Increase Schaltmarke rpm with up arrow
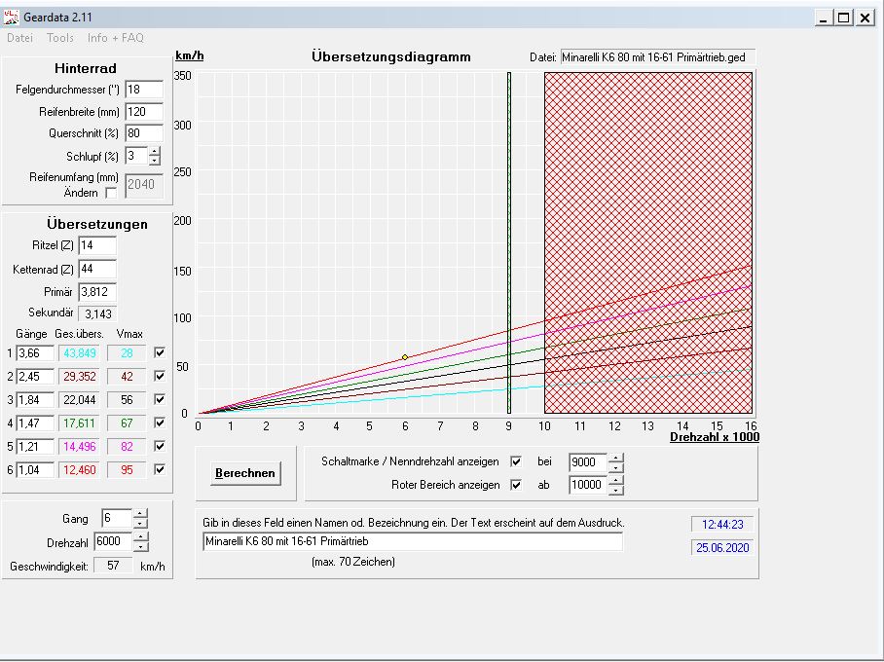Viewport: 884px width, 662px height. pyautogui.click(x=614, y=458)
